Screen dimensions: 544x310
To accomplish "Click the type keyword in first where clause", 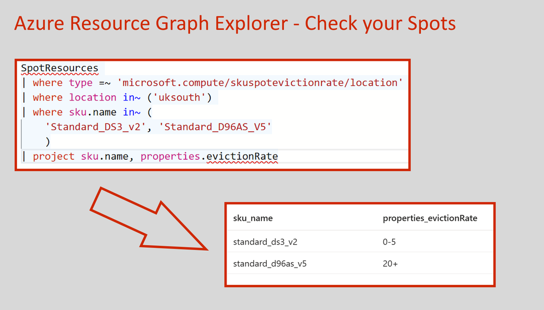I will click(x=81, y=83).
